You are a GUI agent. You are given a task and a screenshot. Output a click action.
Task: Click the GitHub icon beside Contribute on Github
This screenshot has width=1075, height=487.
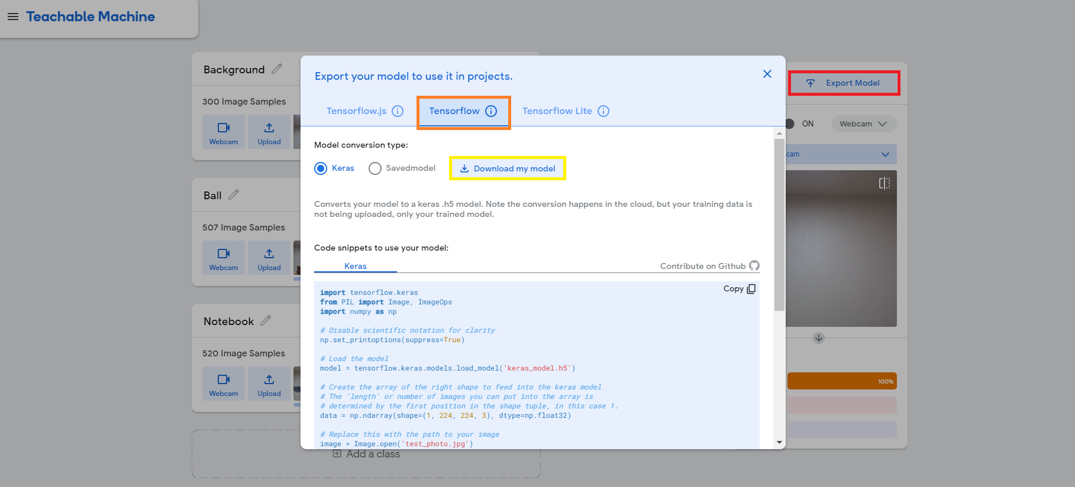coord(754,266)
